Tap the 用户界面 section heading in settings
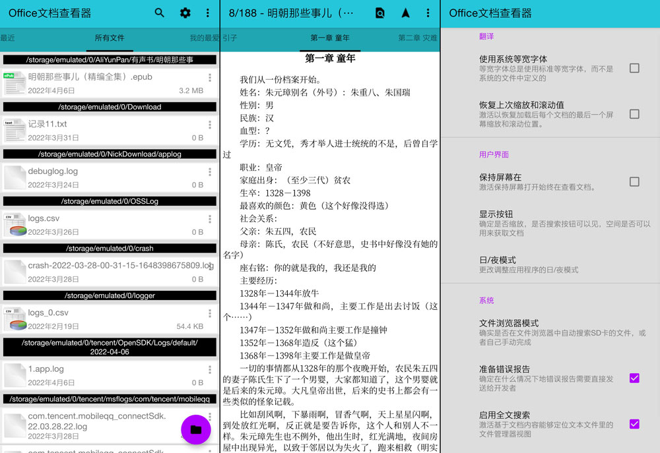This screenshot has height=453, width=660. pos(494,154)
